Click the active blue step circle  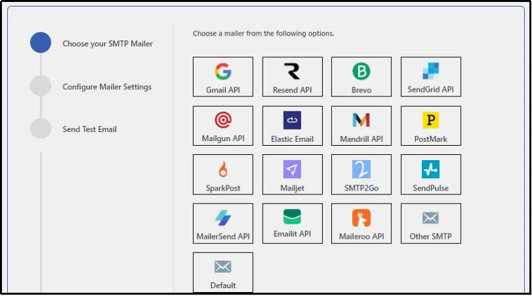40,42
